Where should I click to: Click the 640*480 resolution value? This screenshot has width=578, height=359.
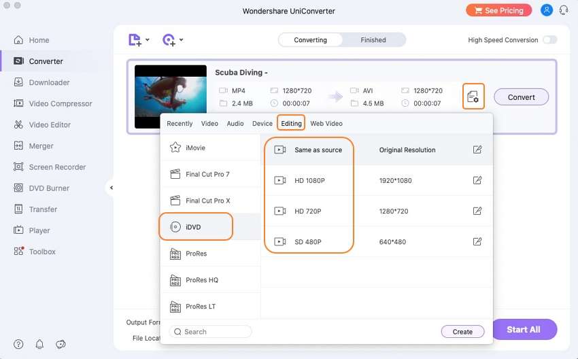pos(392,242)
